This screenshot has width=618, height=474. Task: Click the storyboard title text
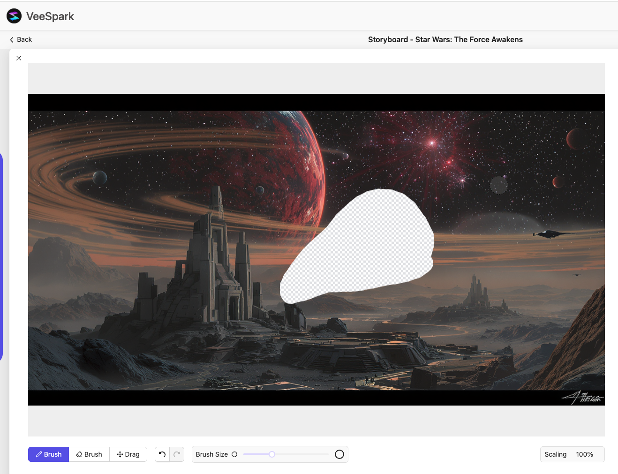[x=445, y=39]
